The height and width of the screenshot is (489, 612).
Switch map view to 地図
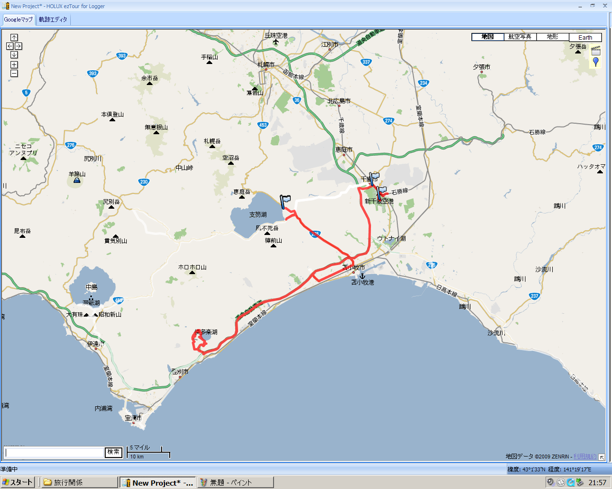pos(488,37)
